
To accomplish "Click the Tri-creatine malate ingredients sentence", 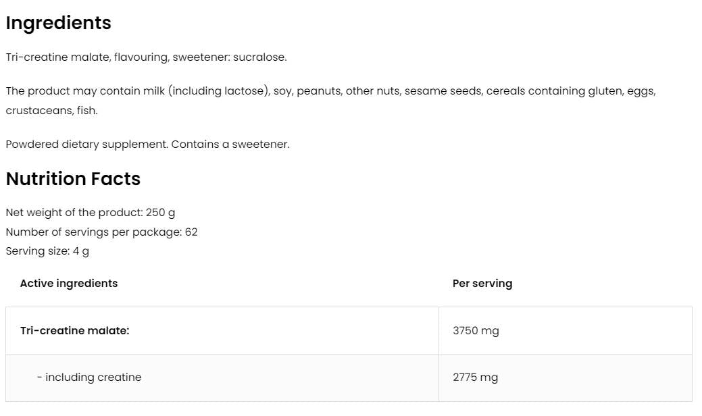I will (146, 57).
